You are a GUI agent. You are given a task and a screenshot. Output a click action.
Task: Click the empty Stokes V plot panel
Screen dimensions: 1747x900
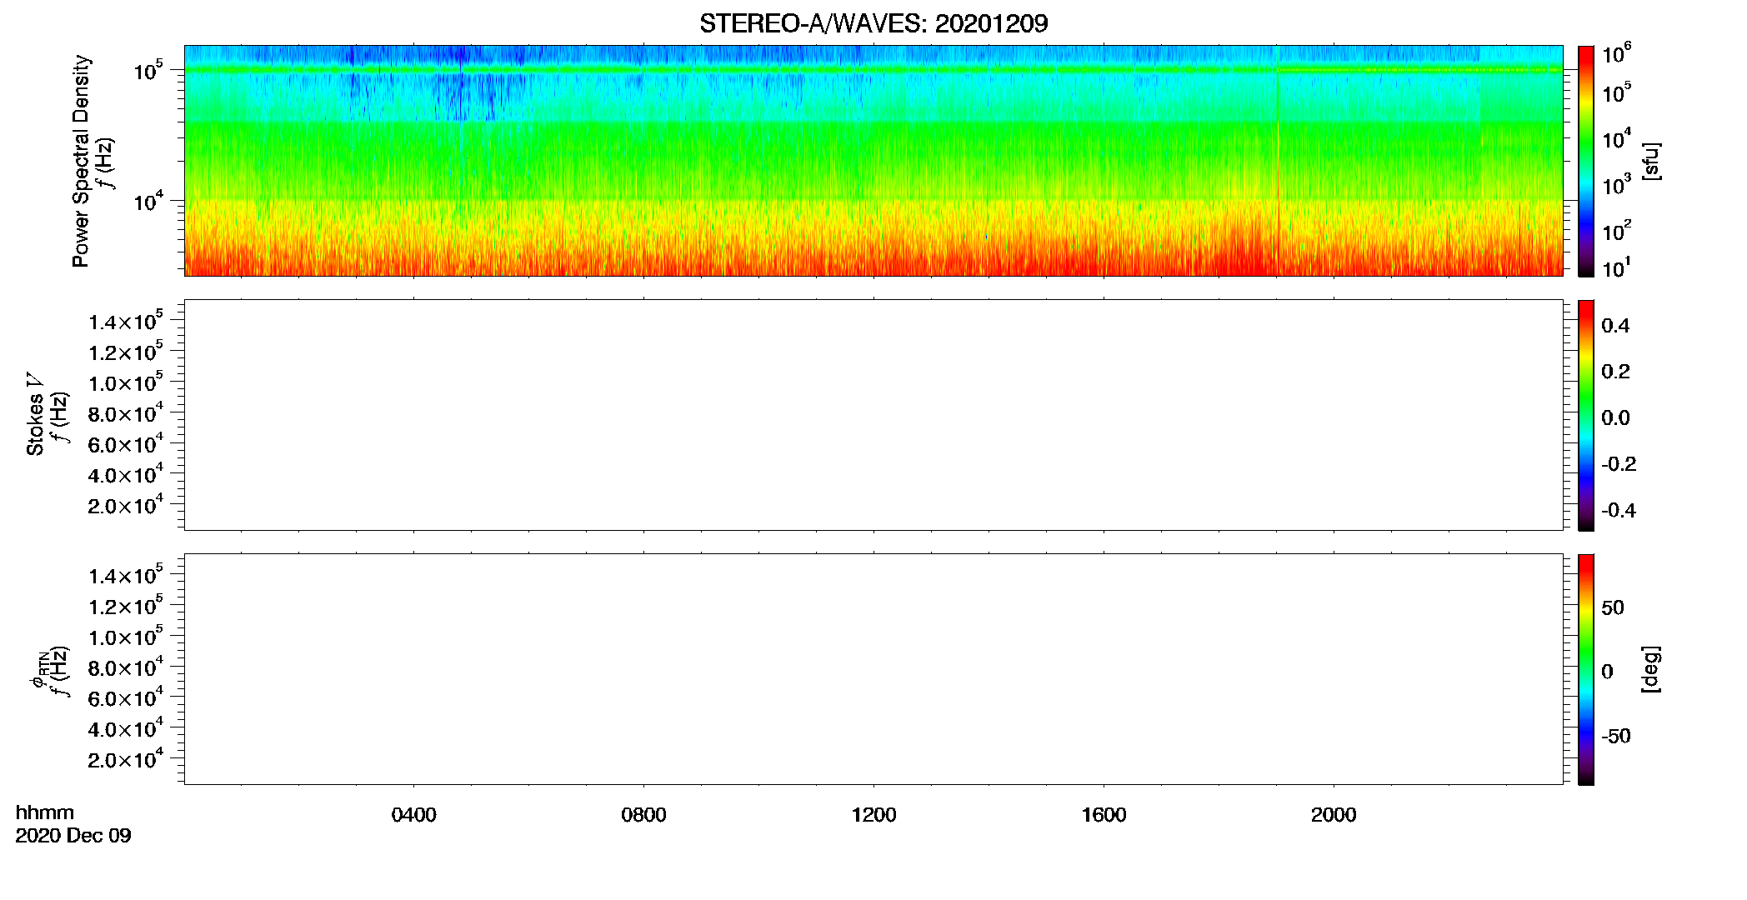[873, 415]
